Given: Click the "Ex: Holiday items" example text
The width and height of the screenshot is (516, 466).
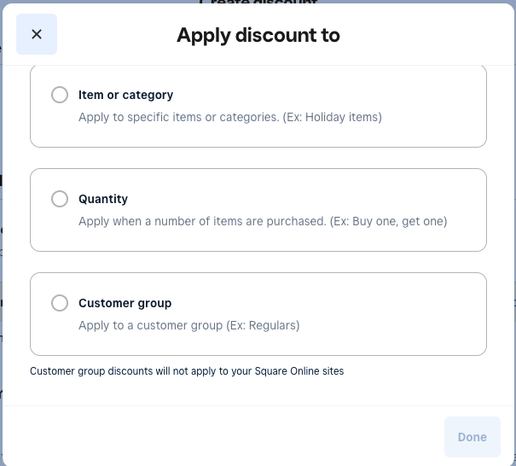Looking at the screenshot, I should 334,117.
